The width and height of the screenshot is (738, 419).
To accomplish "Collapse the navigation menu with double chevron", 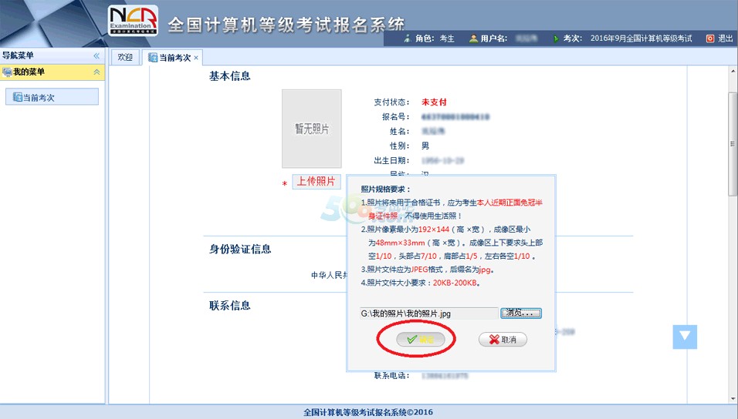I will click(x=96, y=56).
